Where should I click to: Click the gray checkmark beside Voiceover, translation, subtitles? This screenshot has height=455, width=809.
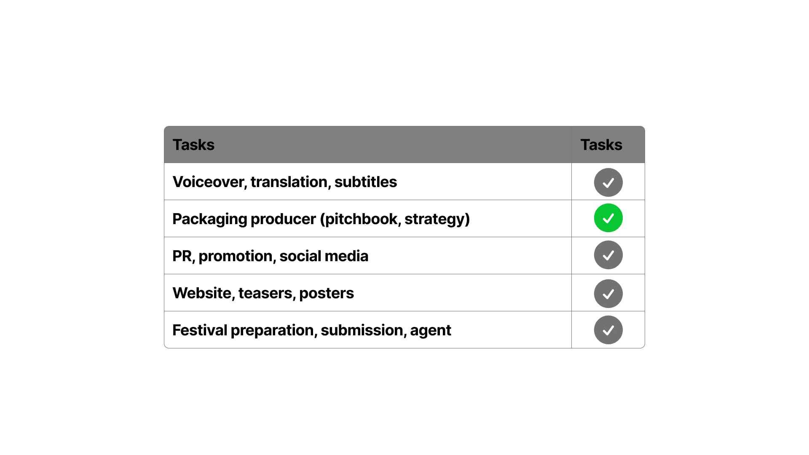click(608, 182)
